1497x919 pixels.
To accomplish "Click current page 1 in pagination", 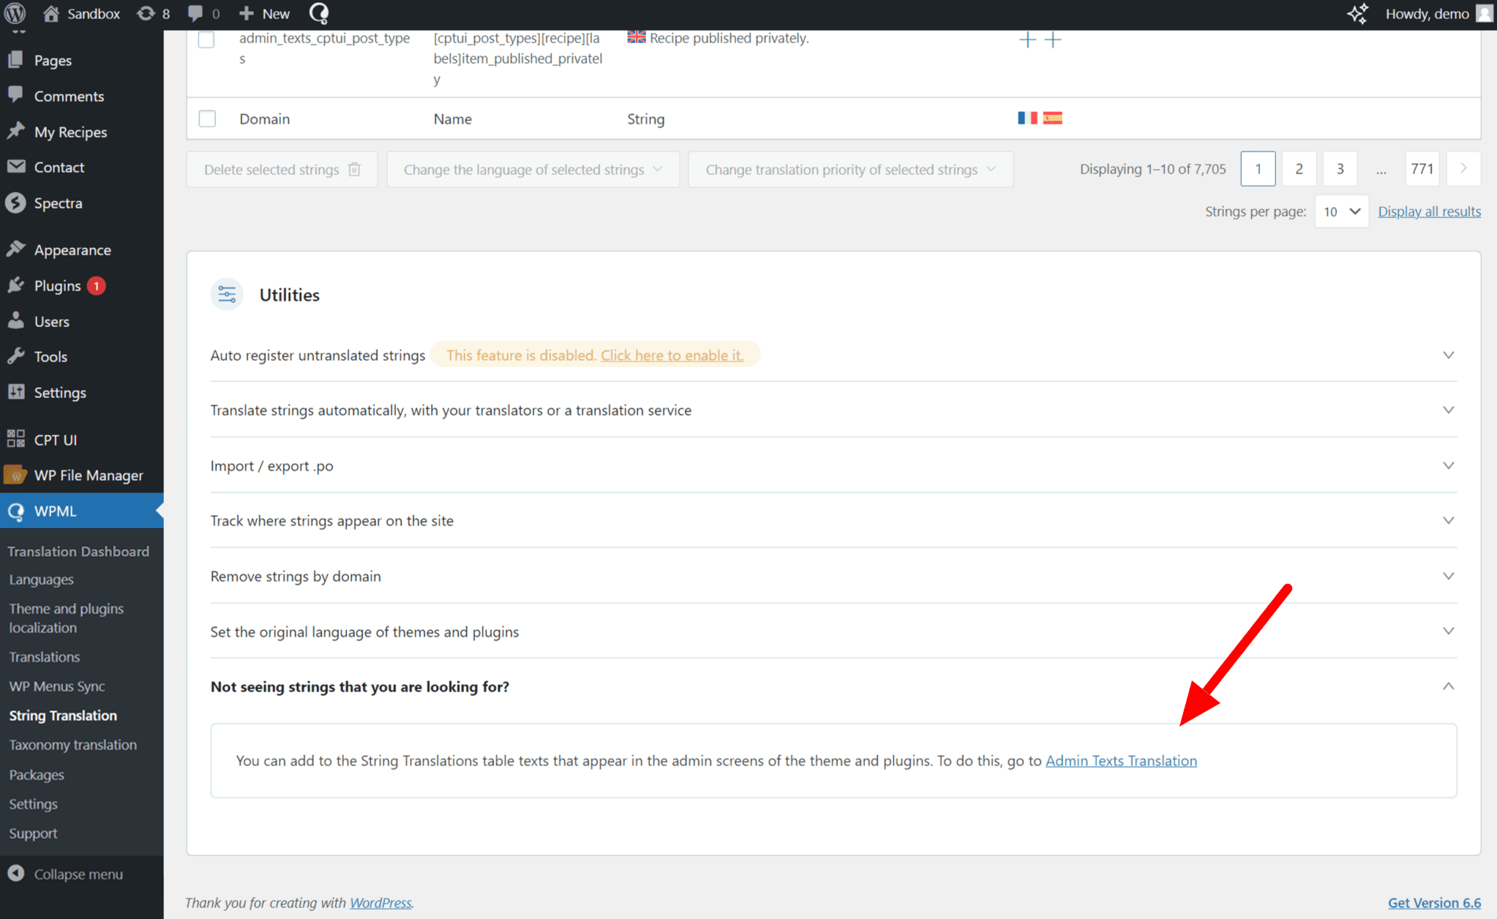I will [1258, 169].
